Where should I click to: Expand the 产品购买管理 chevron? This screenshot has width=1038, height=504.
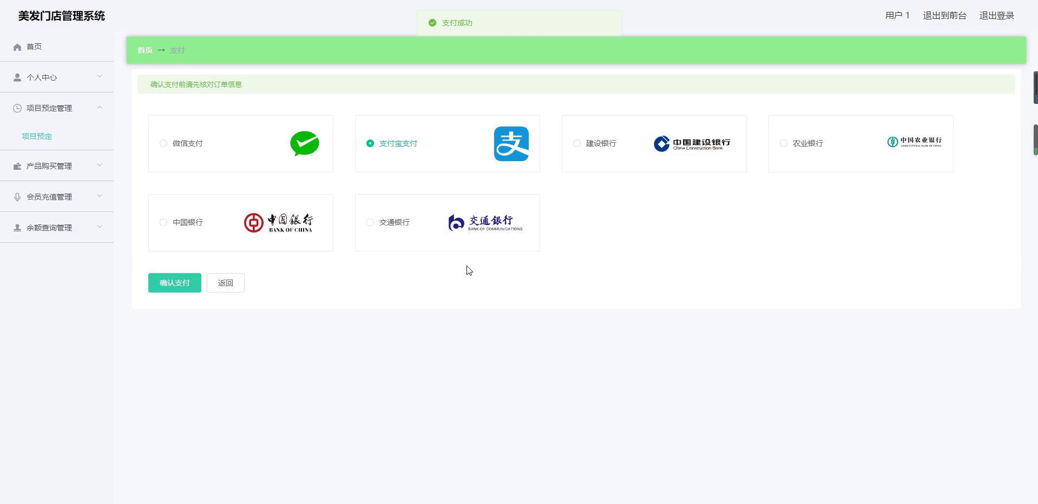(100, 165)
